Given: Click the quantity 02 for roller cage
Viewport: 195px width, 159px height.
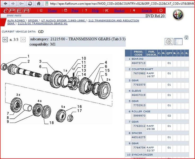Looking at the screenshot, I should (x=169, y=116).
